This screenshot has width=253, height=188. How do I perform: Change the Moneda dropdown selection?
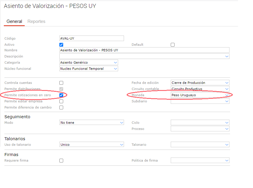tap(200, 95)
